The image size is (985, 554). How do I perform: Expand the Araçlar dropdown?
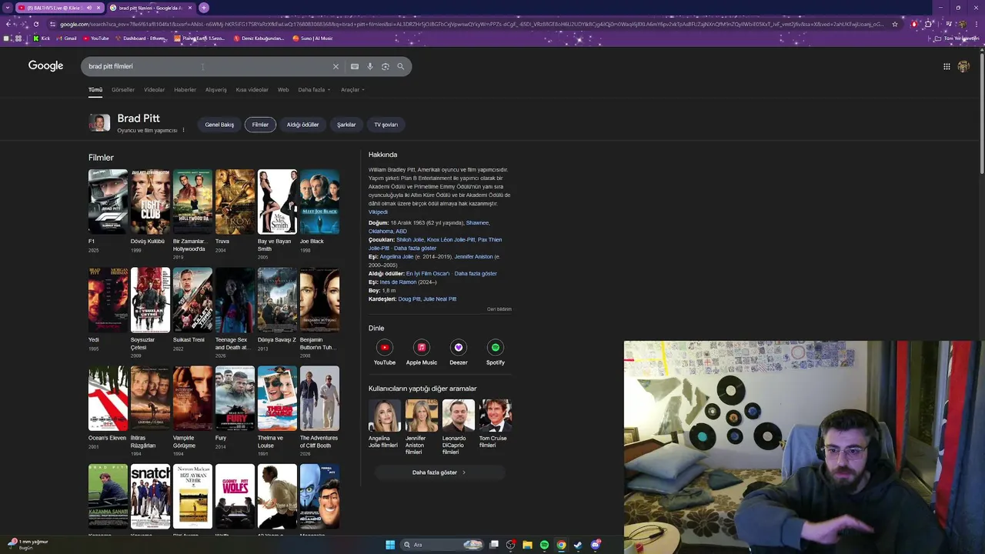point(352,89)
